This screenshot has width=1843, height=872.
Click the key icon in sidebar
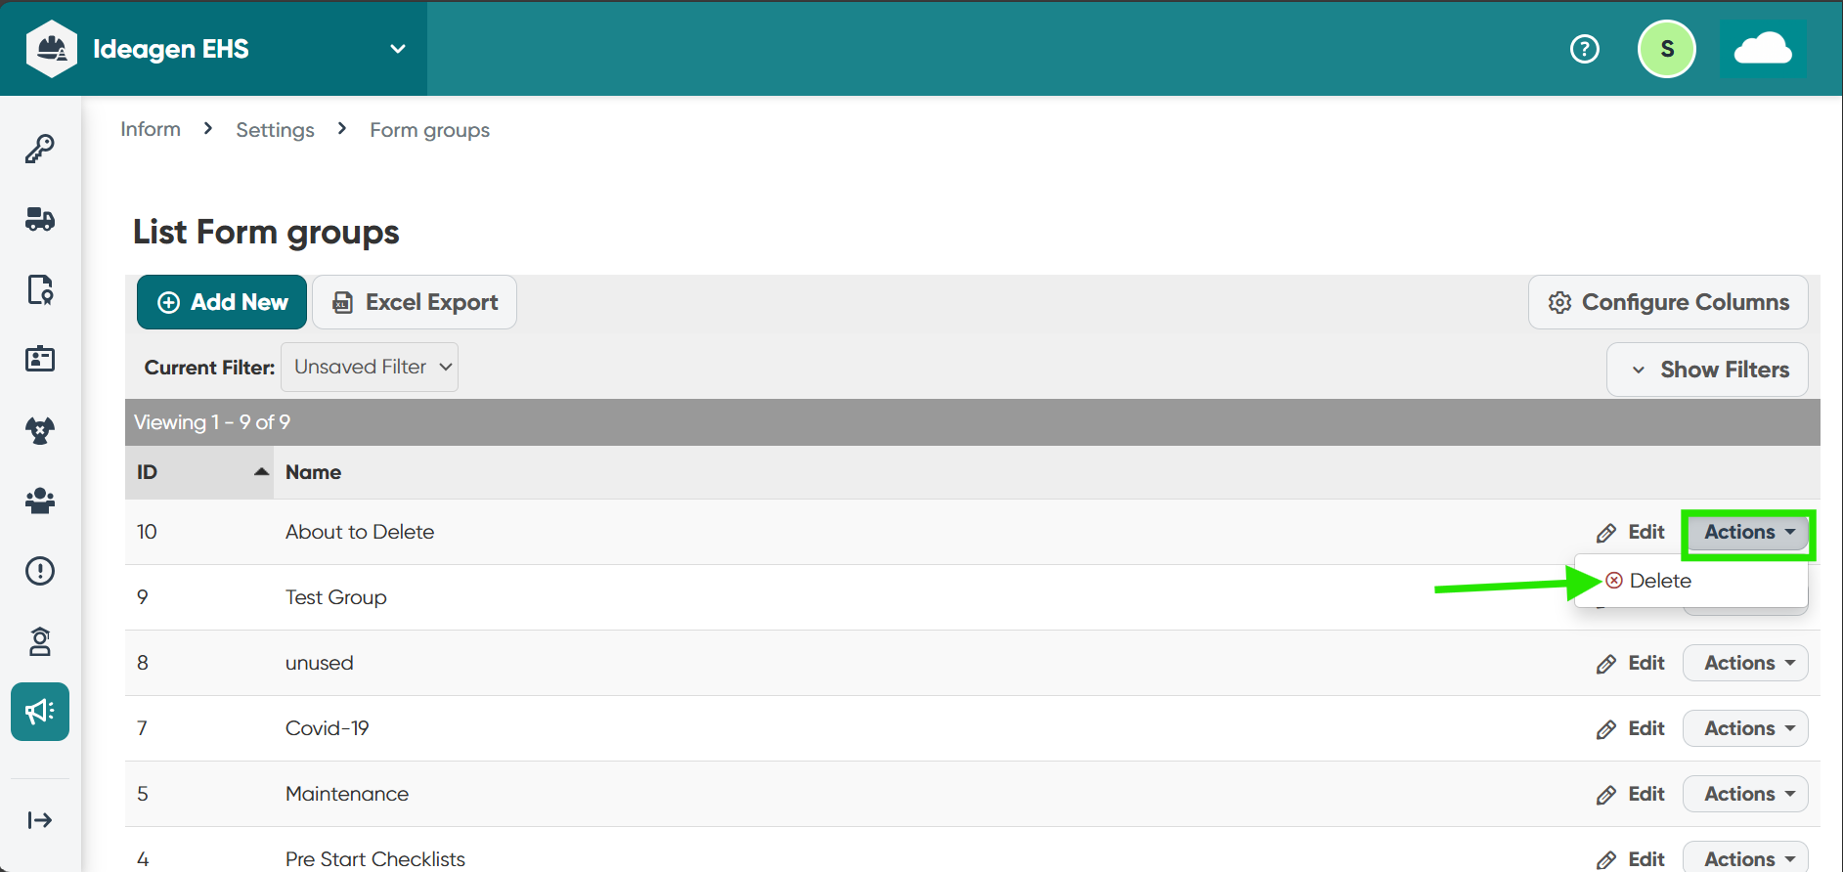coord(40,149)
